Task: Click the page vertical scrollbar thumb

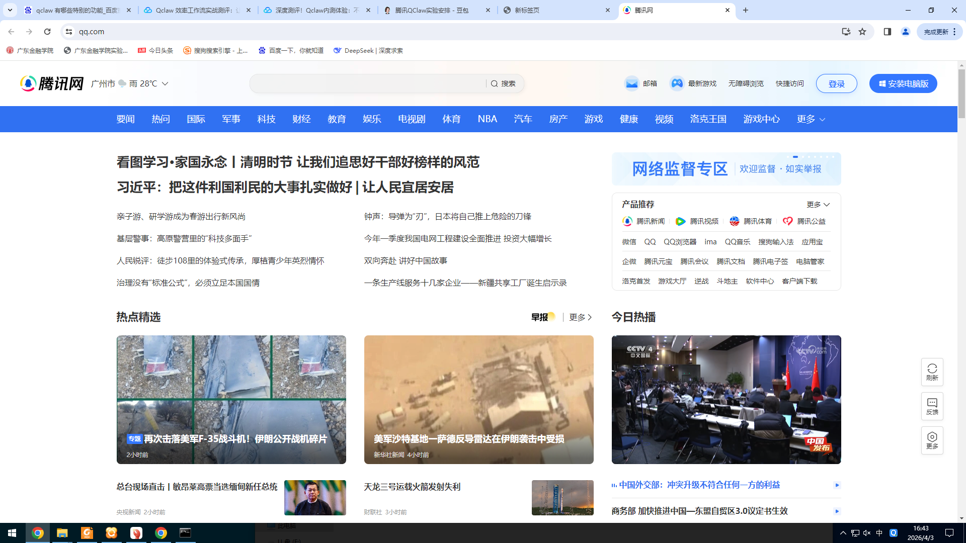Action: (x=961, y=93)
